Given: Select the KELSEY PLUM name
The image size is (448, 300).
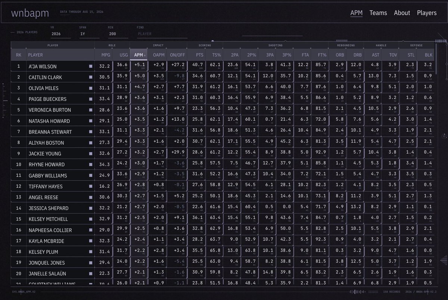Looking at the screenshot, I should (43, 252).
